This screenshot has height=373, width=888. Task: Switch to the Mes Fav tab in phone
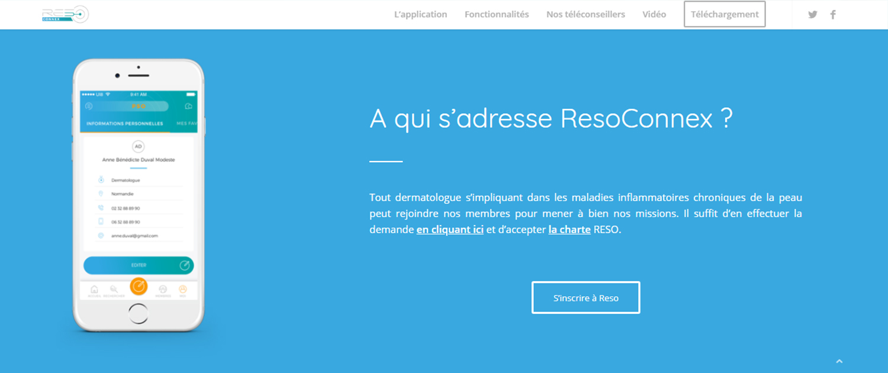point(187,124)
